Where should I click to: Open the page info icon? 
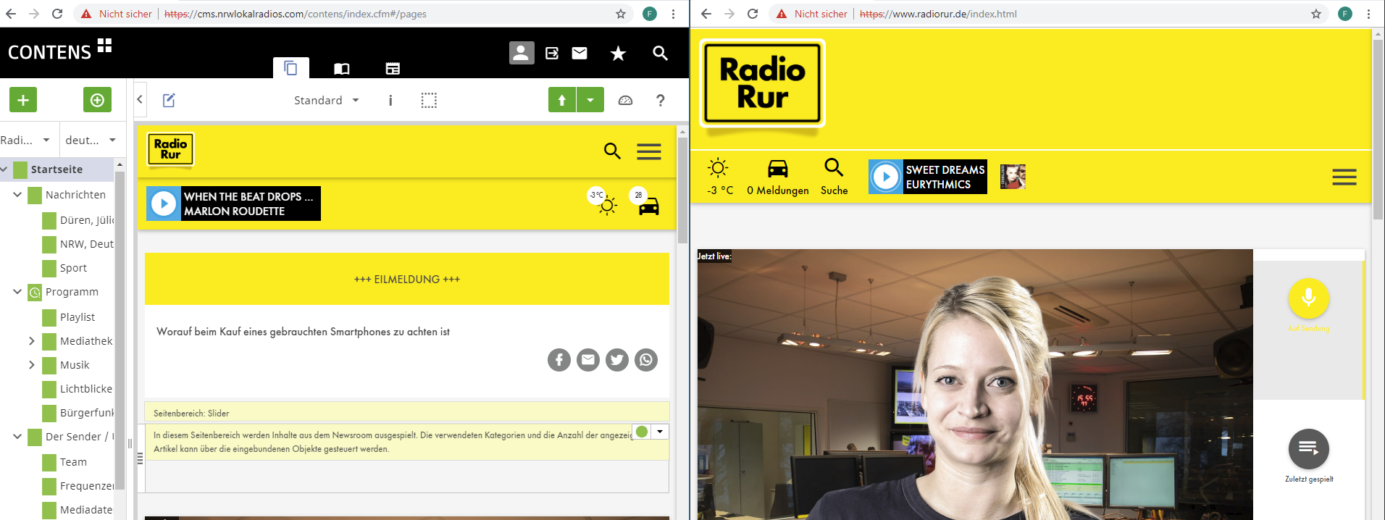[390, 101]
